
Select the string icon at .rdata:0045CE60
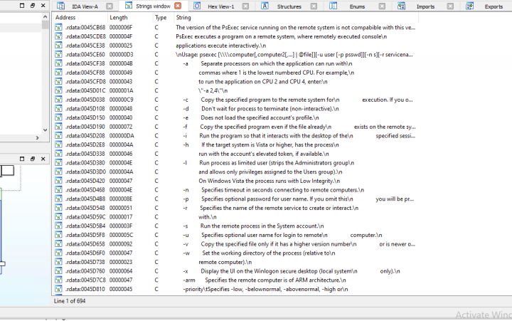58,55
